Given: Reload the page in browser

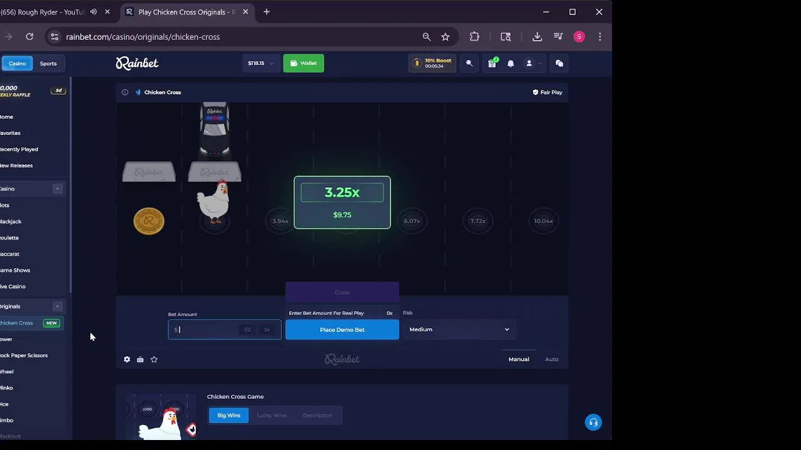Looking at the screenshot, I should [29, 37].
